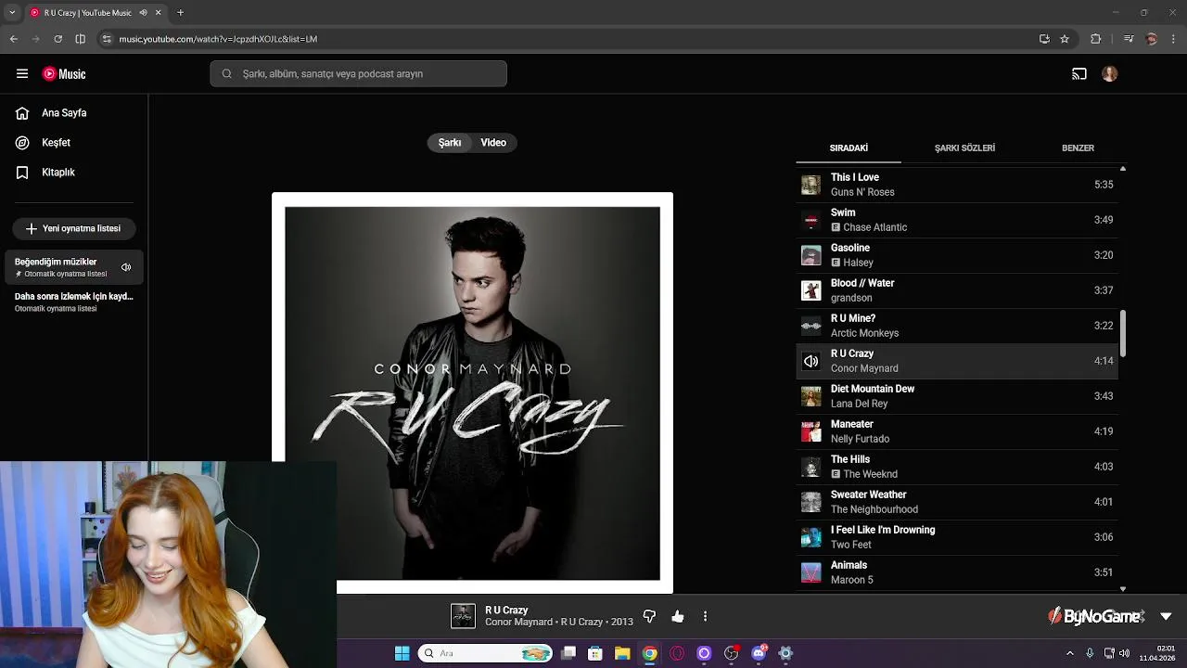Screen dimensions: 1187x668
Task: Dislike the song R U Crazy
Action: tap(649, 616)
